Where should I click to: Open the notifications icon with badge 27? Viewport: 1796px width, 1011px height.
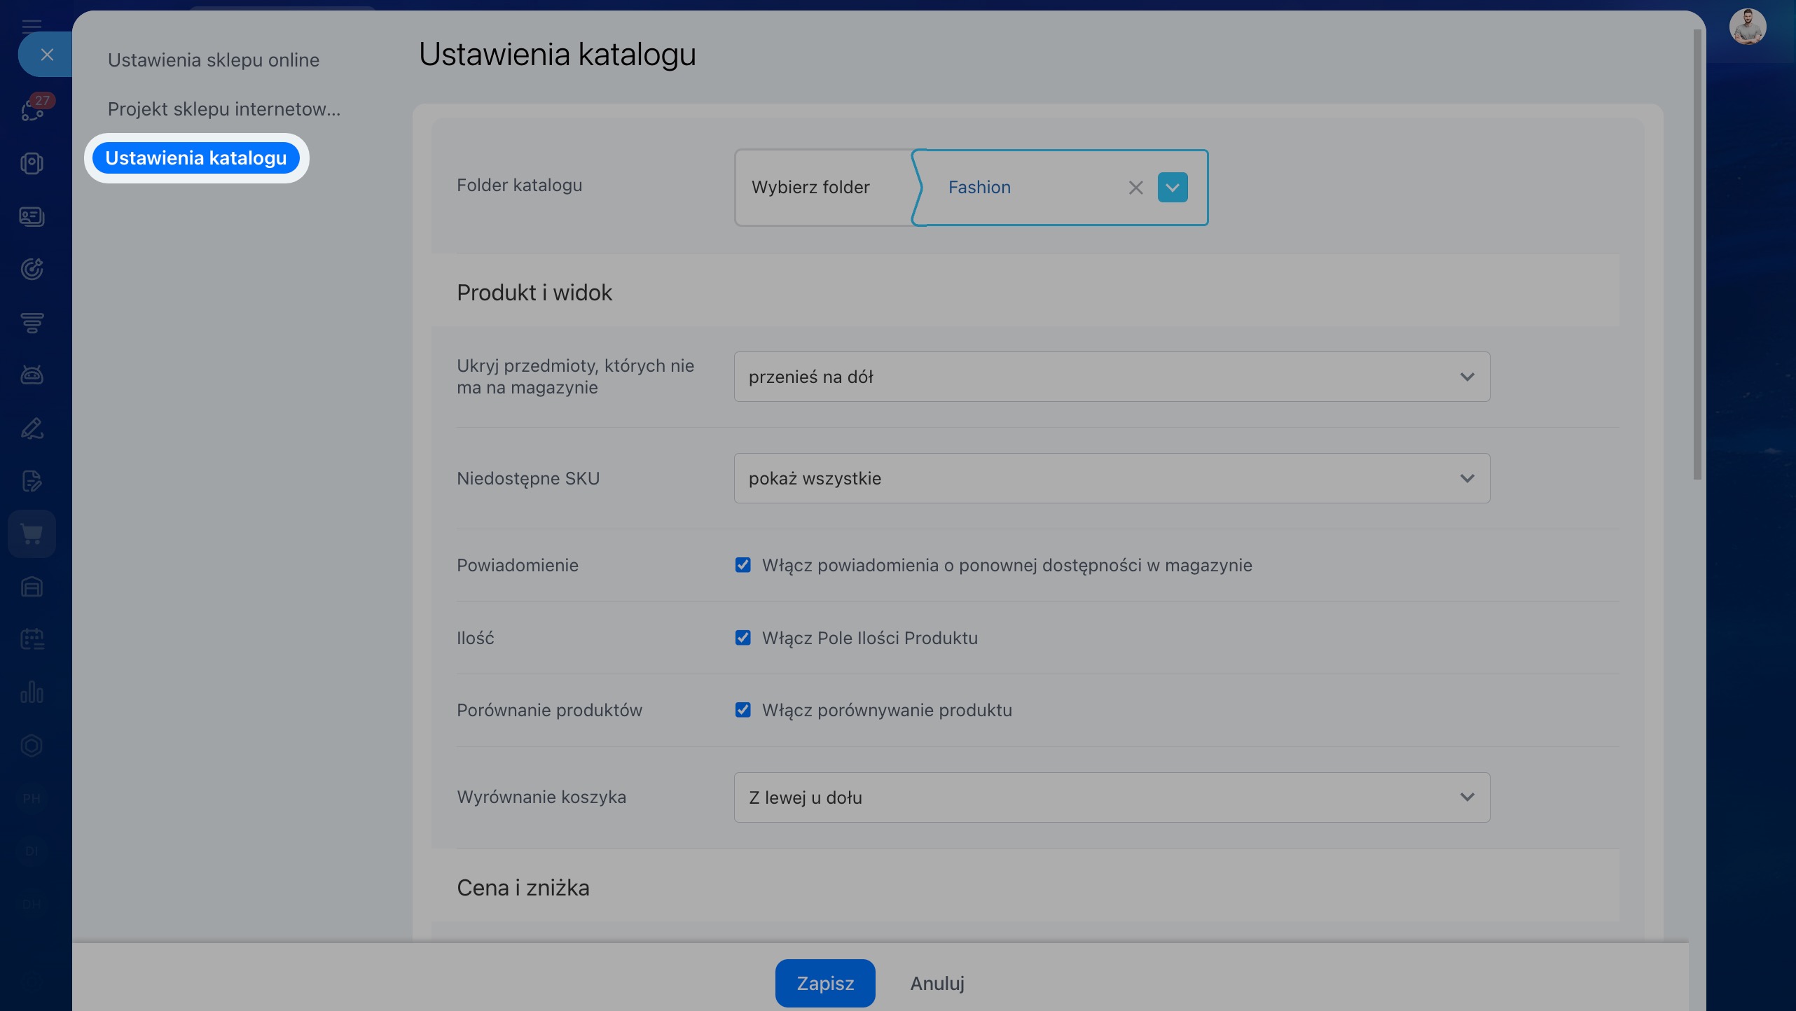[x=33, y=109]
